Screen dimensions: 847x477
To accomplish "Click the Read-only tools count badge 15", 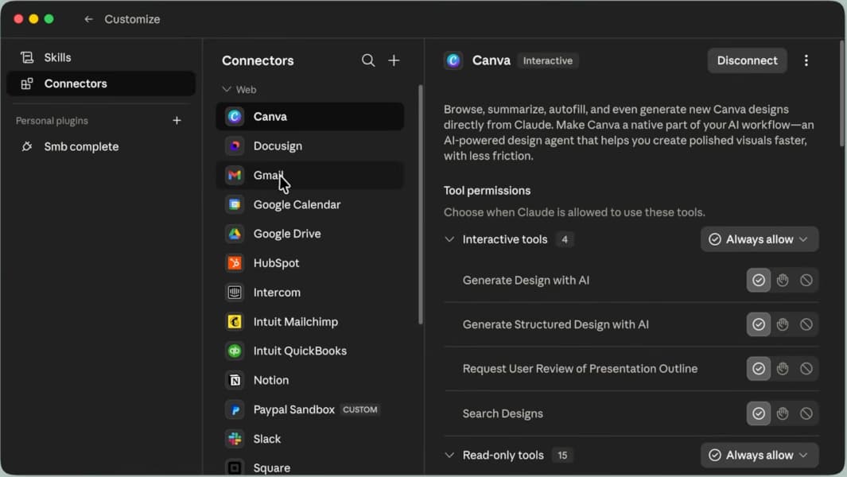I will click(562, 456).
